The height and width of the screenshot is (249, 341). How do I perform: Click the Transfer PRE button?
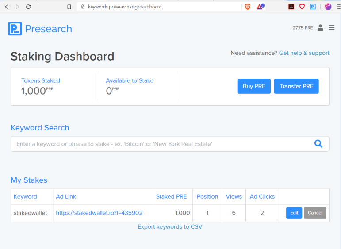[296, 86]
